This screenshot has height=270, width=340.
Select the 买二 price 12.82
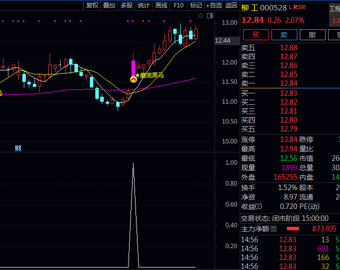pyautogui.click(x=288, y=102)
